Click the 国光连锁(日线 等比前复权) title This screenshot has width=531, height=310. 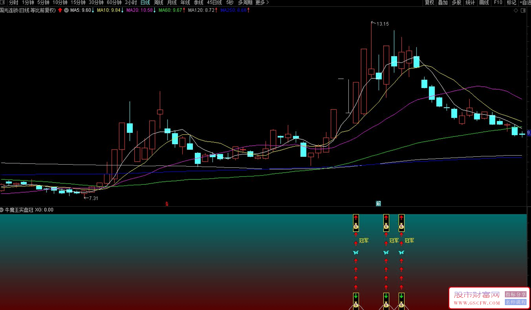click(x=28, y=10)
